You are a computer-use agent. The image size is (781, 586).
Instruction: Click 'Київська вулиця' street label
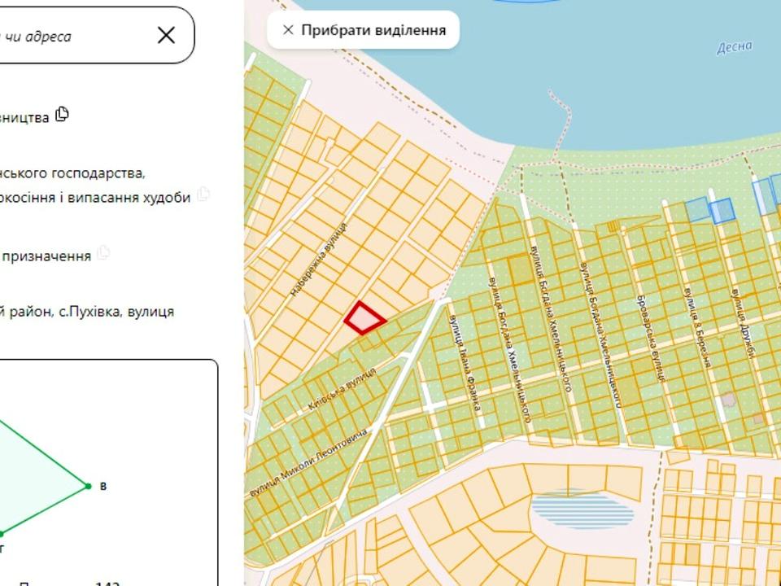pos(343,389)
